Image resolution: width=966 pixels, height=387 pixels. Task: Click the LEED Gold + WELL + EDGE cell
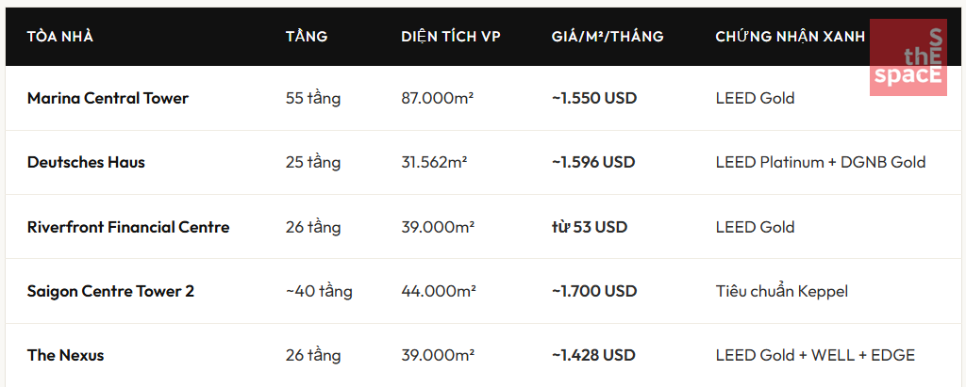pos(815,355)
